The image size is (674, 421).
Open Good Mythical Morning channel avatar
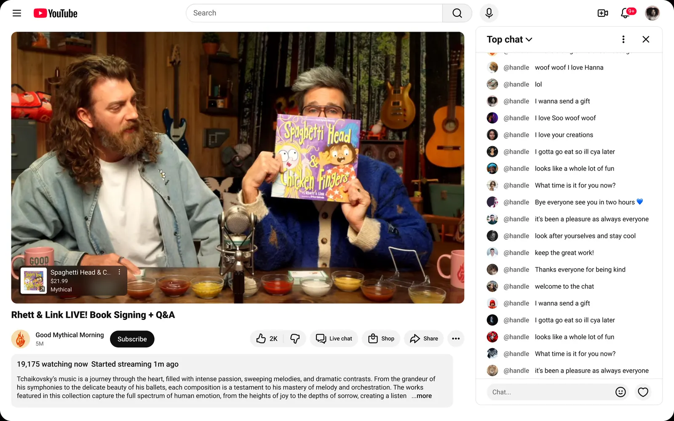pyautogui.click(x=21, y=339)
